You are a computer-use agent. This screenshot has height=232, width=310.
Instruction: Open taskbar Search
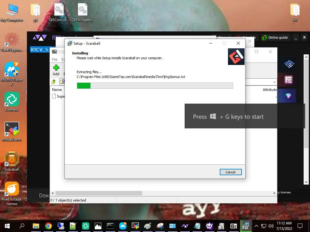coord(22,226)
